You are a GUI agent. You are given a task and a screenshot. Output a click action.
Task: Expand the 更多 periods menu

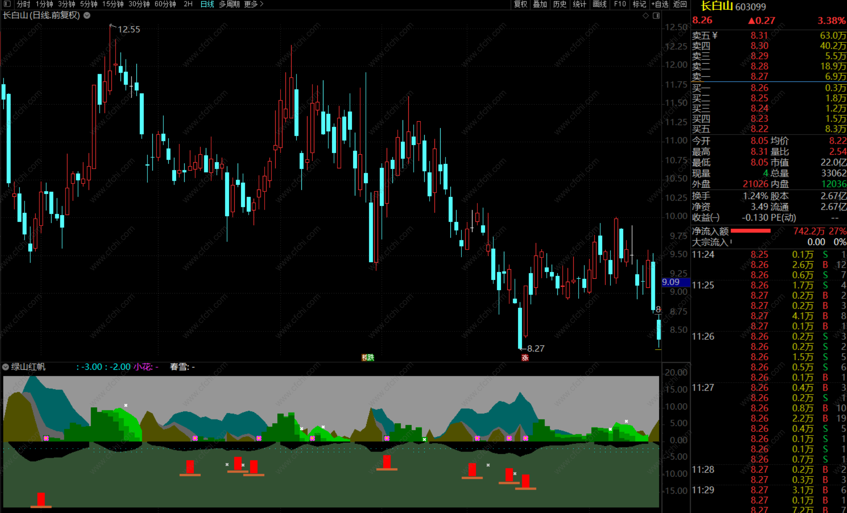click(254, 4)
